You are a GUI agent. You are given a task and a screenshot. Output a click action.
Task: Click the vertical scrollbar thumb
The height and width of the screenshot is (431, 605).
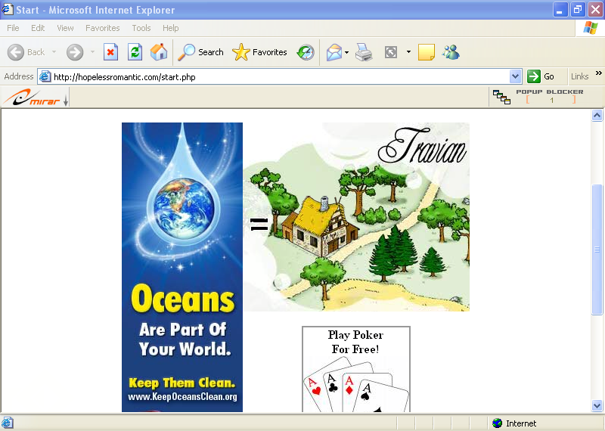[597, 250]
